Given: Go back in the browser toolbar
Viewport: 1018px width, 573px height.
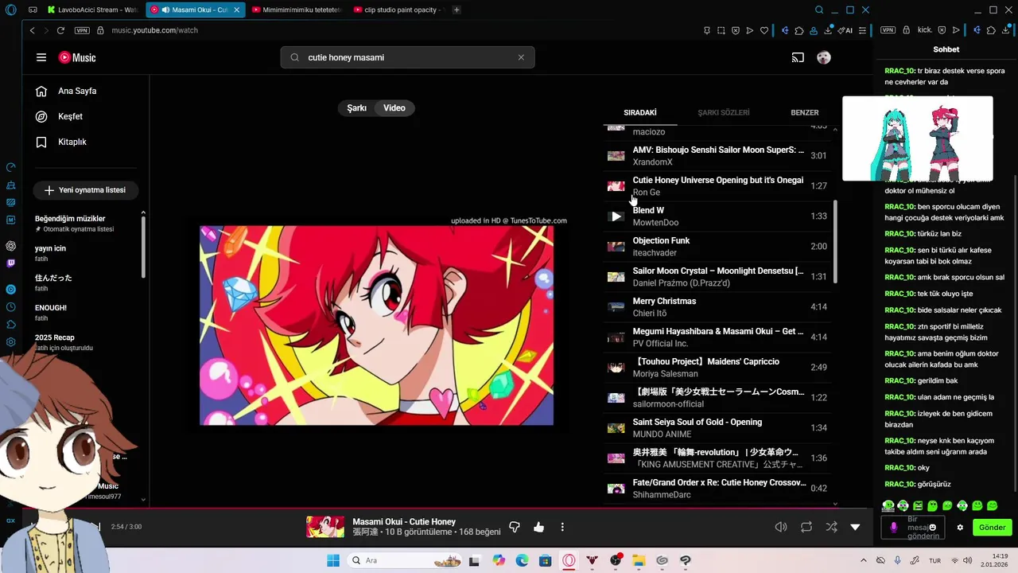Looking at the screenshot, I should pyautogui.click(x=32, y=30).
